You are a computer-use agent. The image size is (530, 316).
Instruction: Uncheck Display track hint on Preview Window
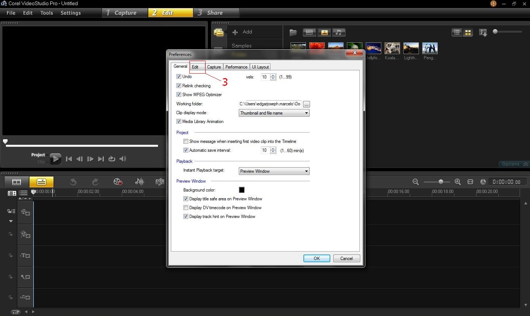point(186,217)
